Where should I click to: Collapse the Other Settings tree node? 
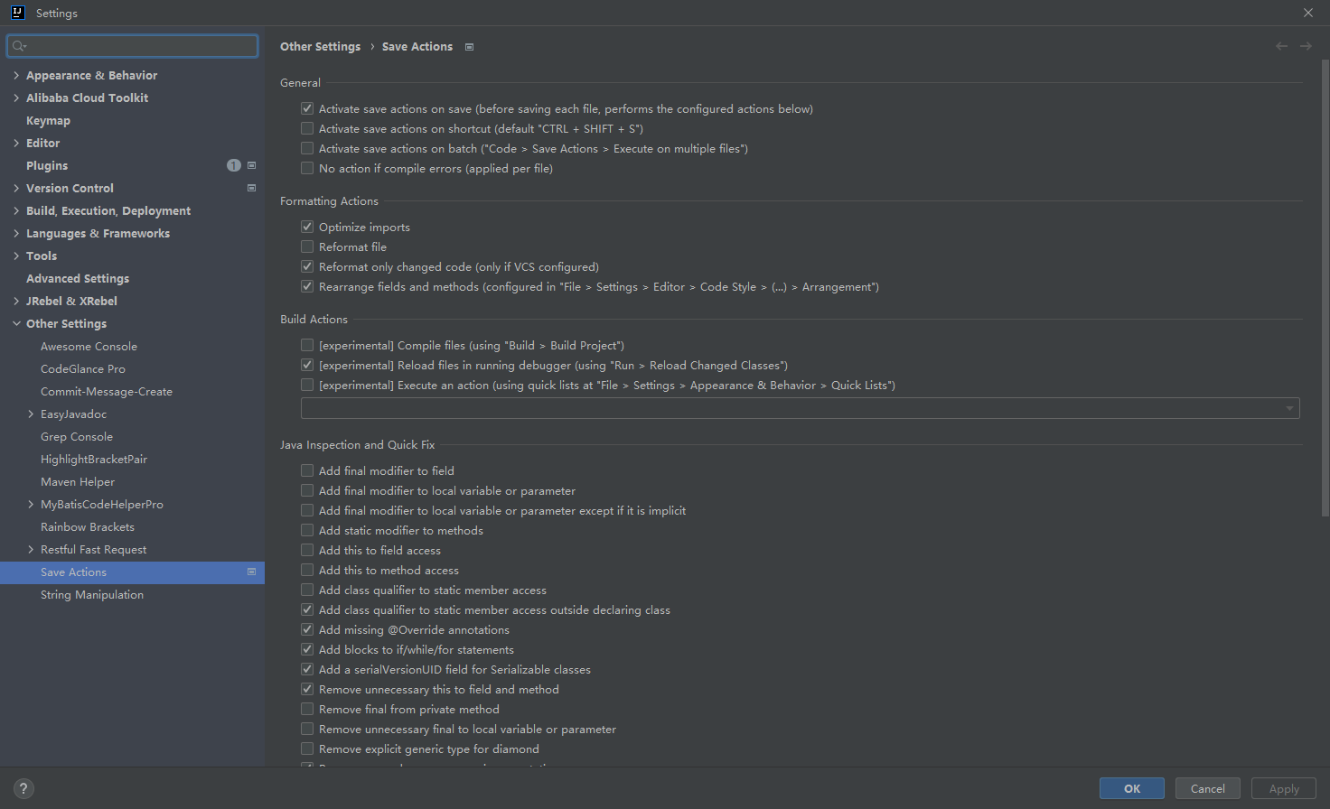(16, 323)
